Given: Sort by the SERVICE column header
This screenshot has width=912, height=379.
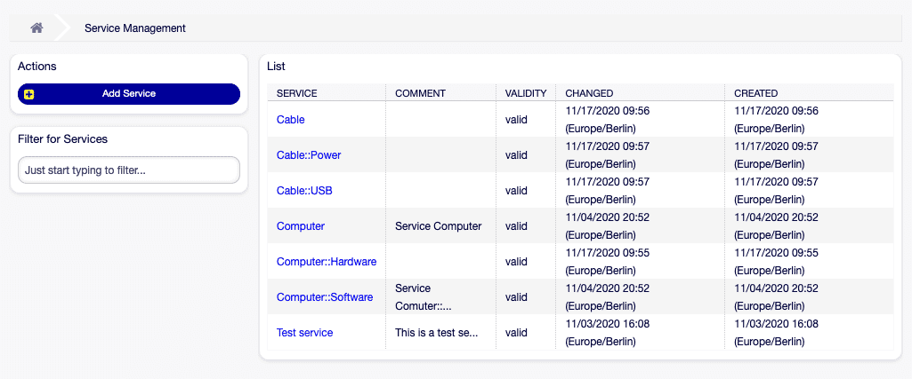Looking at the screenshot, I should click(297, 93).
